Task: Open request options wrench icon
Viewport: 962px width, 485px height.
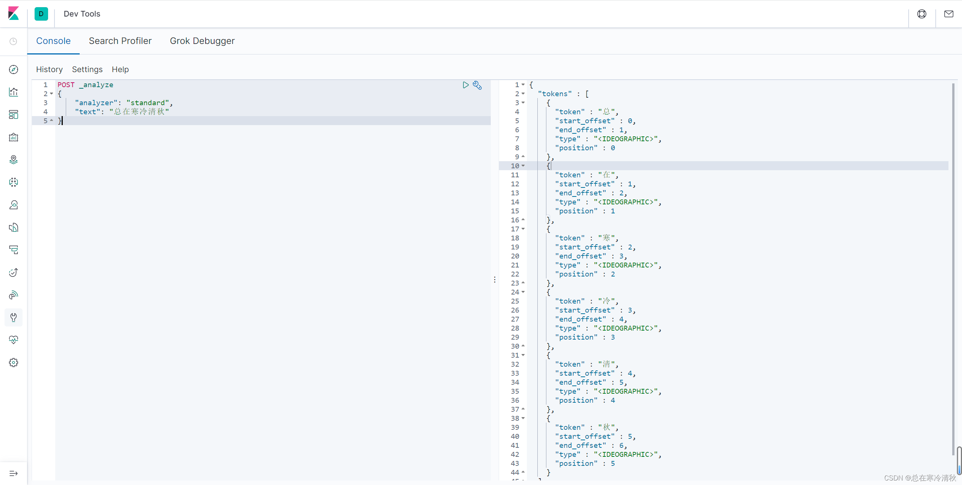Action: point(477,85)
